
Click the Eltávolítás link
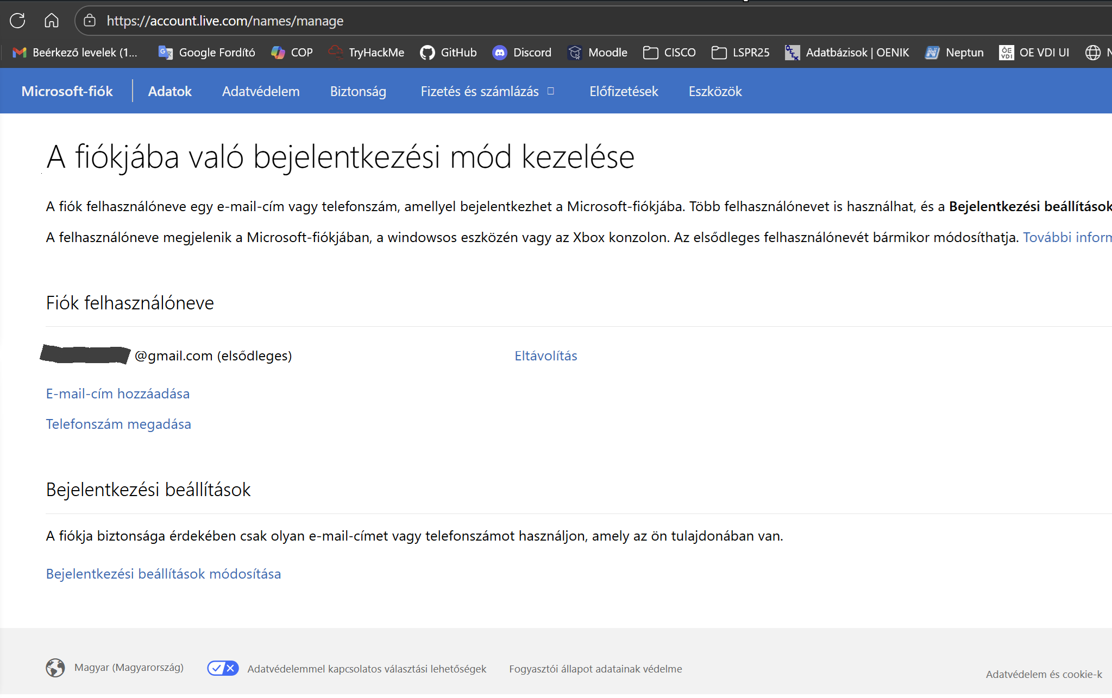[545, 356]
